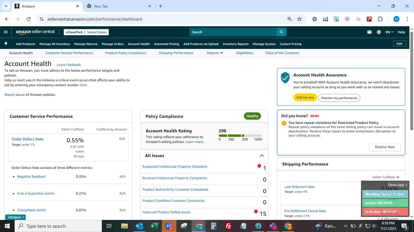Click the Account Health Rating progress bar
414x232 pixels.
[240, 136]
